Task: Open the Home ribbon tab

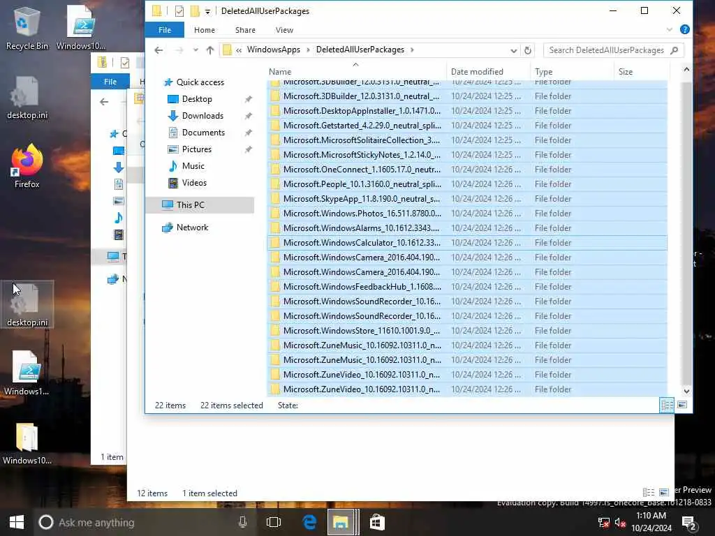Action: pos(205,30)
